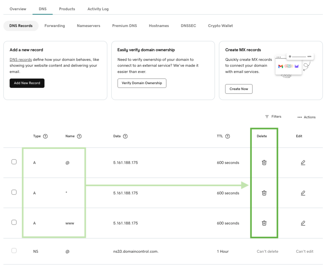Edit the wildcard (*) A record

(303, 193)
